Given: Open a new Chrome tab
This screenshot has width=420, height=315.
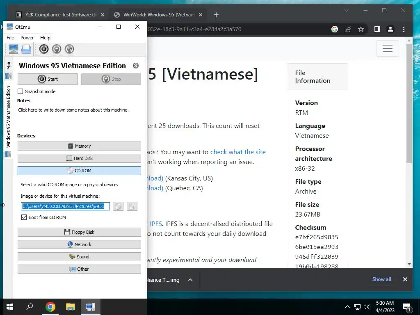Looking at the screenshot, I should [216, 15].
